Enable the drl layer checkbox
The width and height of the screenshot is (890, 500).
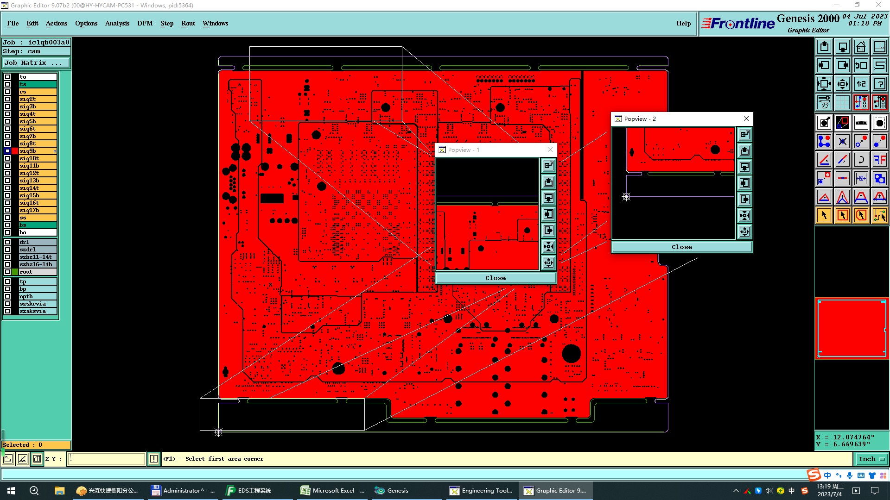(x=7, y=242)
